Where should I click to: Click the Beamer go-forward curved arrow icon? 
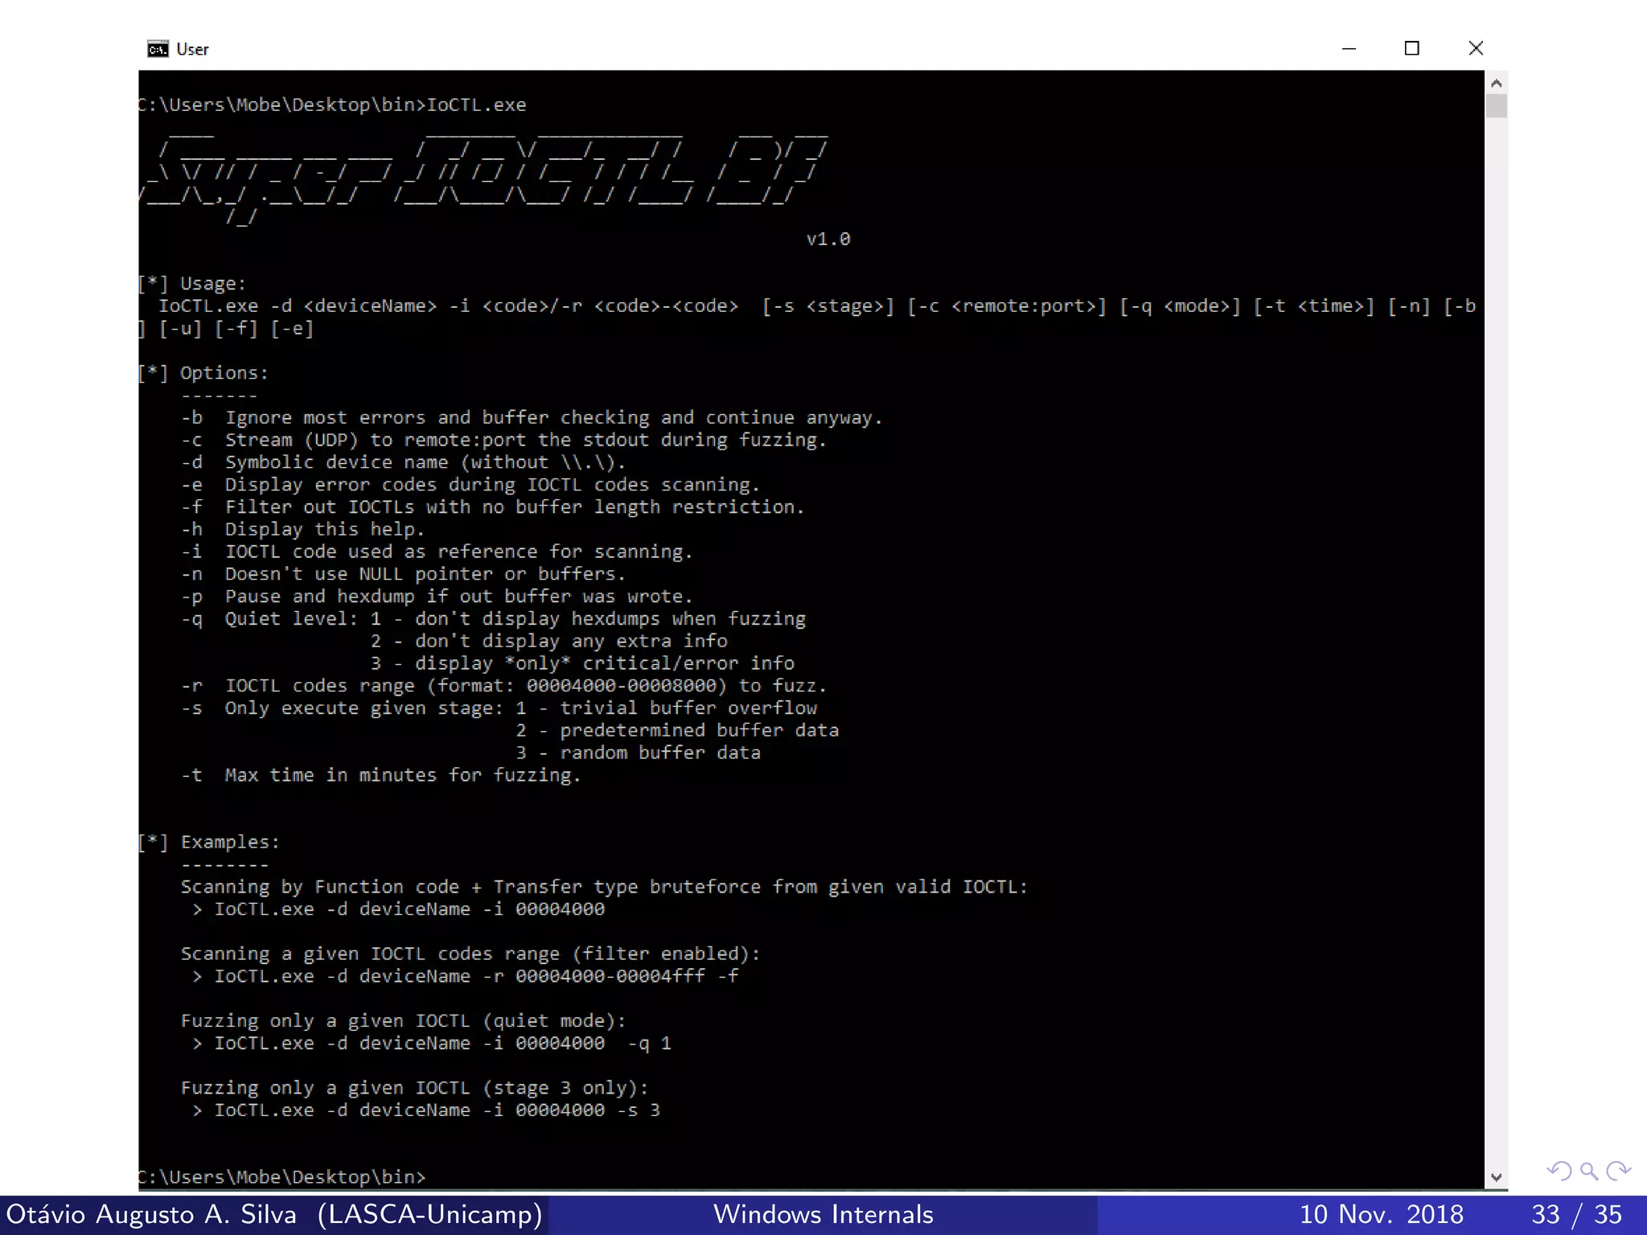point(1617,1171)
